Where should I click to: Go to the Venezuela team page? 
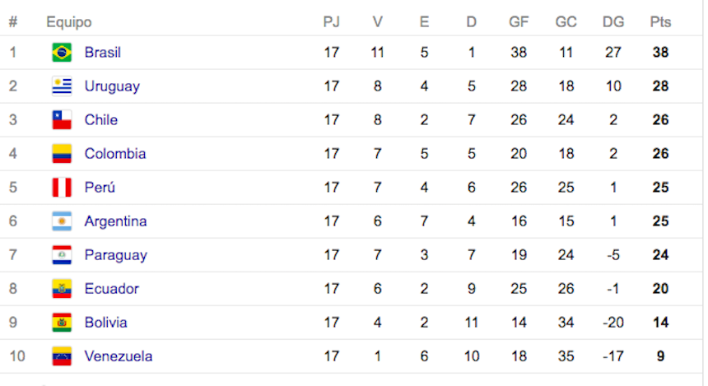click(x=119, y=356)
